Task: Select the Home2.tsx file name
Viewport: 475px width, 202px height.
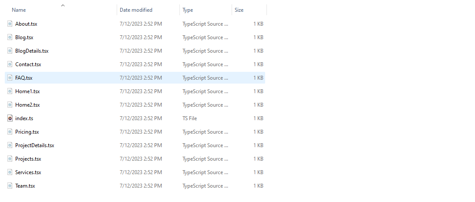Action: 27,105
